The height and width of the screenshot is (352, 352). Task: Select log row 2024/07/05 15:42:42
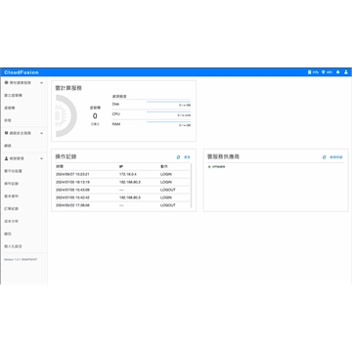(x=122, y=198)
